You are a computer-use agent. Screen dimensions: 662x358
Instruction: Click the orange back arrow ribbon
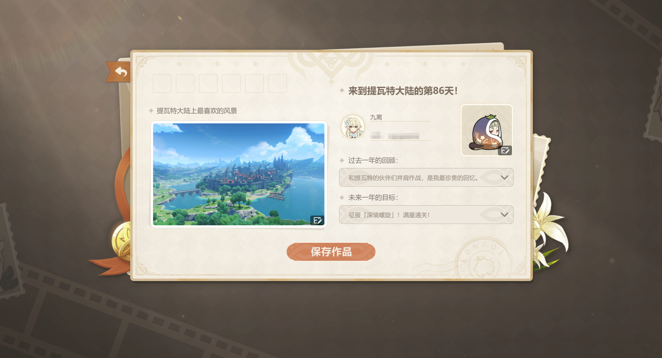[x=119, y=72]
